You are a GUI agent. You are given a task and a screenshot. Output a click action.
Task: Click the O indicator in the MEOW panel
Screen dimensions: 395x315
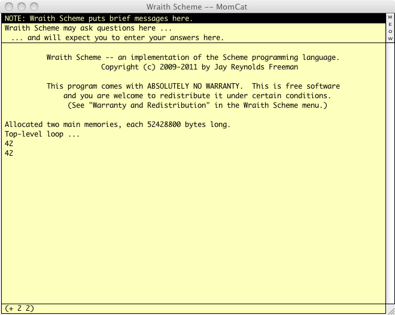390,31
